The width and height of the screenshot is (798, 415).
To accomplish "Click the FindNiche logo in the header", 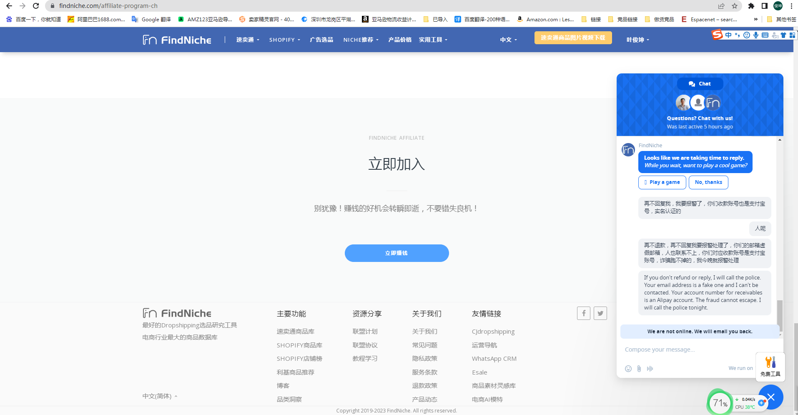I will (177, 40).
